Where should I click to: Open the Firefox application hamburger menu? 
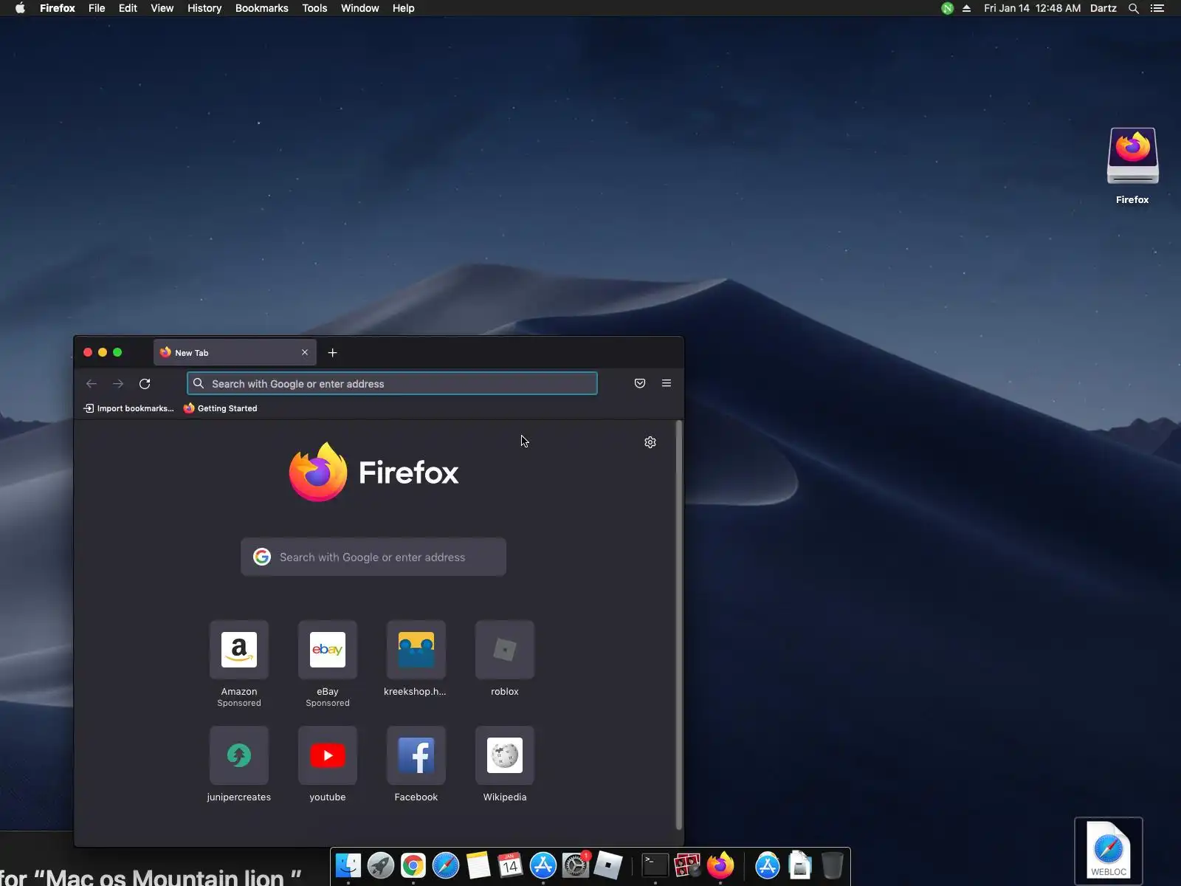pos(667,383)
